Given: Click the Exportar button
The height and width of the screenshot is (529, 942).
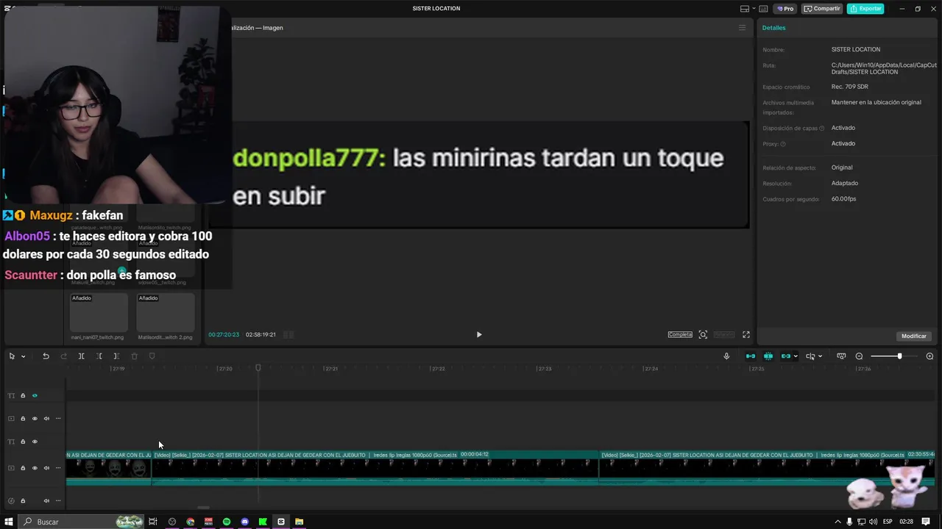Looking at the screenshot, I should 865,9.
